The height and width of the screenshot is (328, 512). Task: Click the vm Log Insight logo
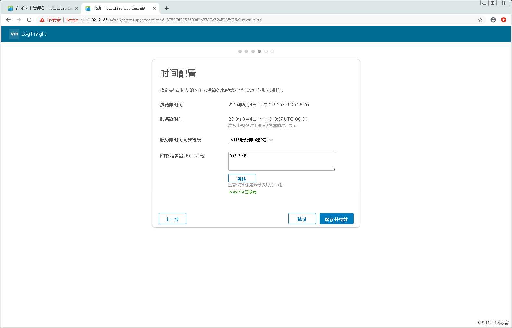pyautogui.click(x=28, y=34)
